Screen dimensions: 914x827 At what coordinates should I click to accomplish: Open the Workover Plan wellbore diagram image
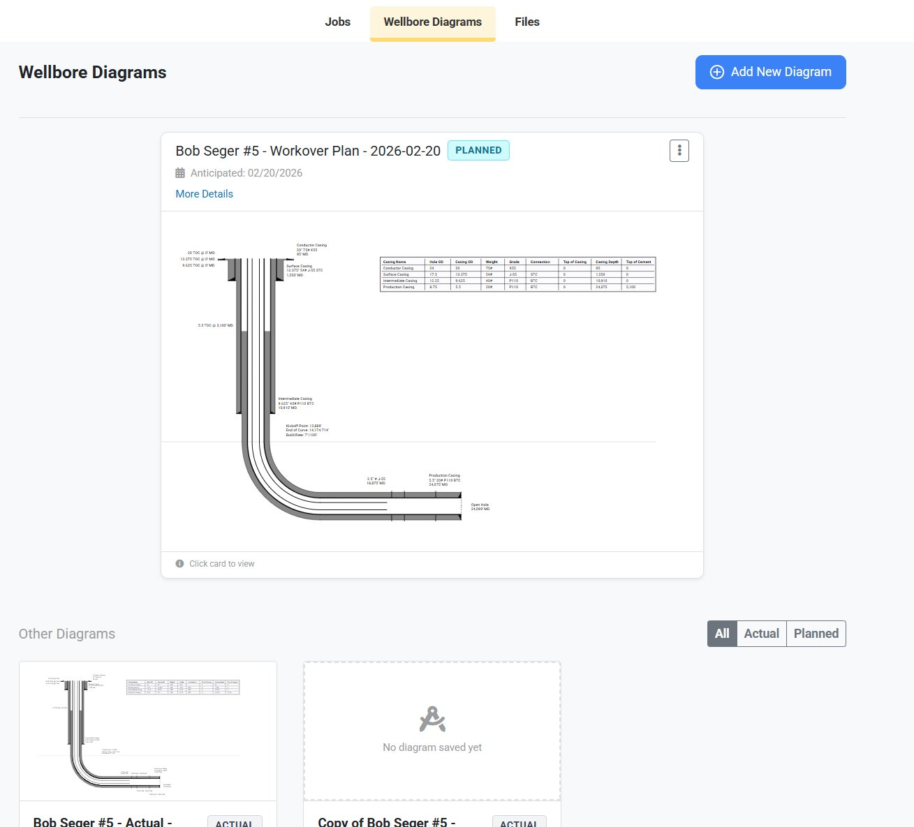tap(432, 381)
